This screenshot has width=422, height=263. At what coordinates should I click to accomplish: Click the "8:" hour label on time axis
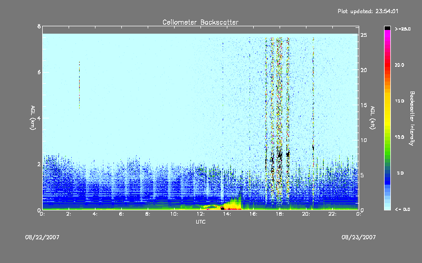point(148,214)
